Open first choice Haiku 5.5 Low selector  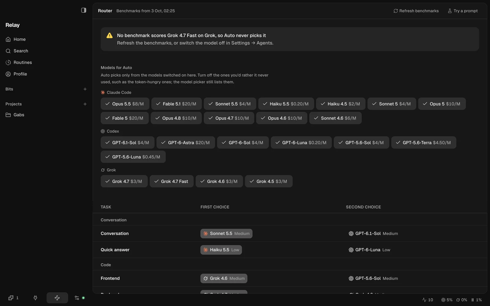(x=221, y=250)
